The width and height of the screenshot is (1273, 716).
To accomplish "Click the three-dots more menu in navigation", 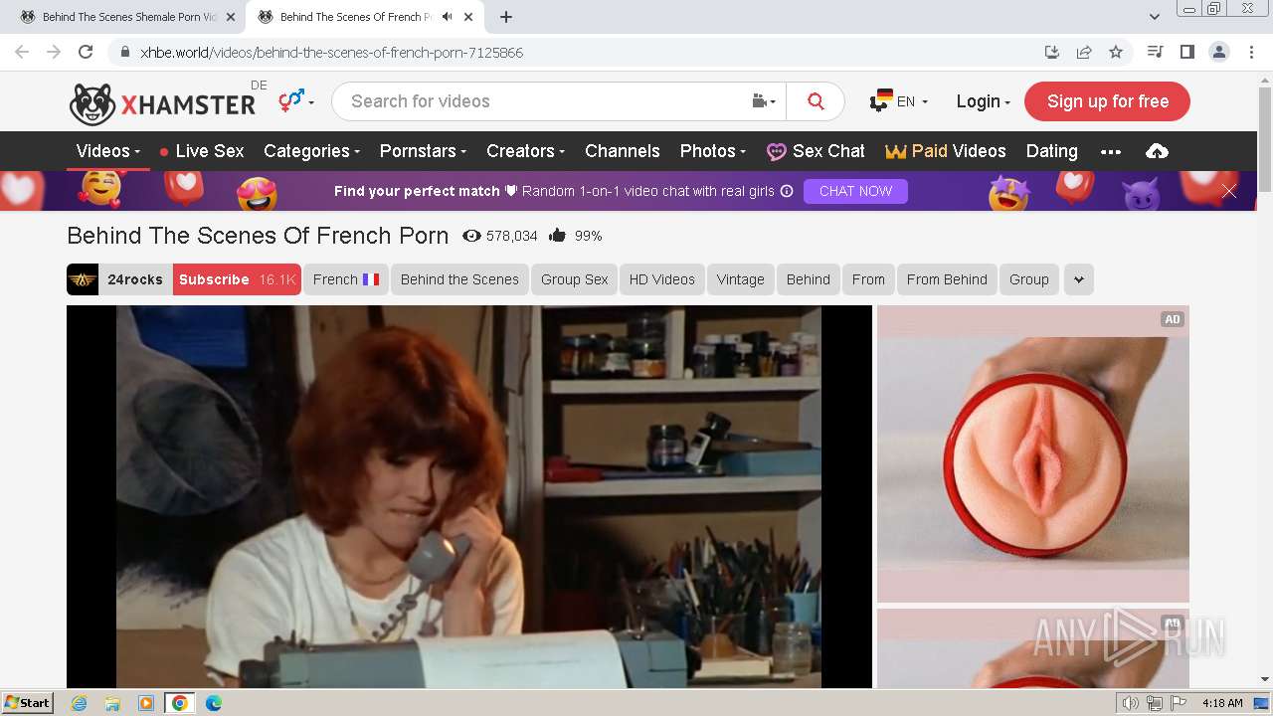I will pos(1111,151).
